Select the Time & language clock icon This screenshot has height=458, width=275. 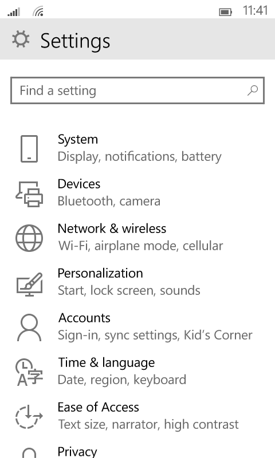click(29, 372)
